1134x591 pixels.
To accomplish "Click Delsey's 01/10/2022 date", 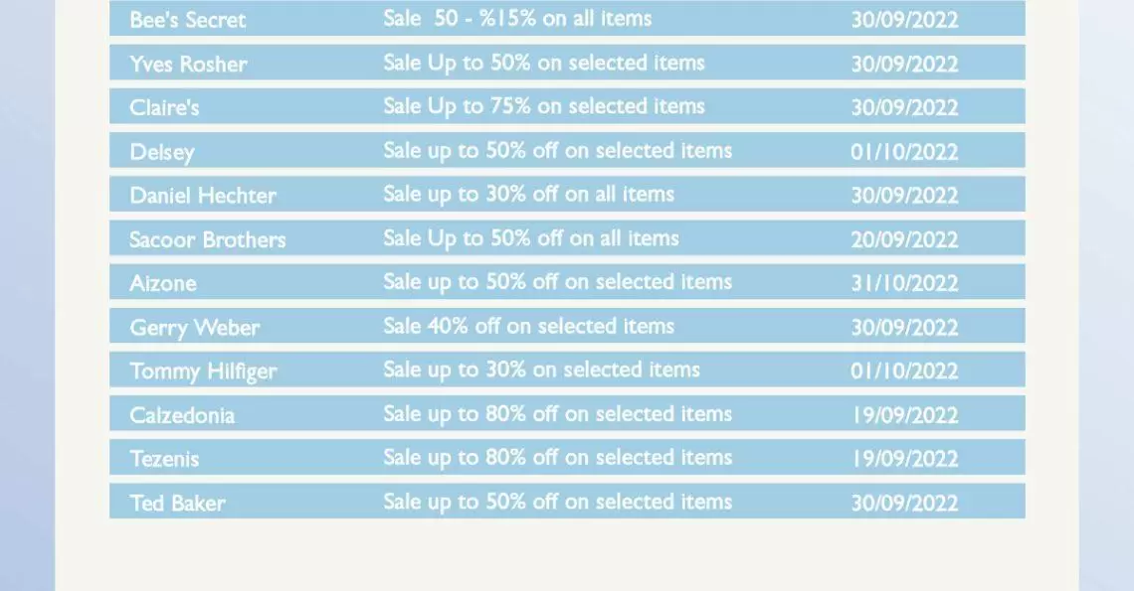I will (x=904, y=152).
